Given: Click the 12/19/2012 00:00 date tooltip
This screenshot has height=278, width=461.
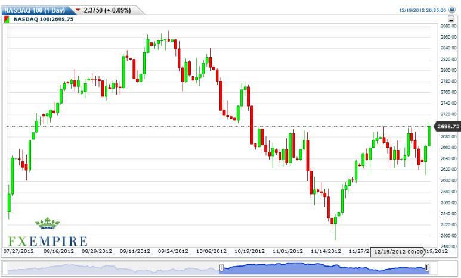Looking at the screenshot, I should pos(398,251).
